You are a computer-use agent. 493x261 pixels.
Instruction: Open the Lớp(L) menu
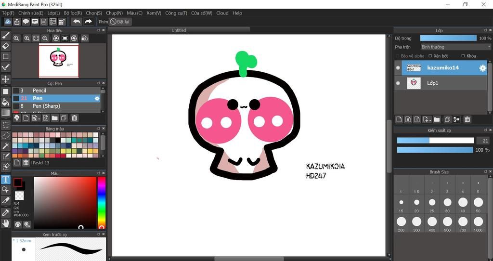[53, 13]
